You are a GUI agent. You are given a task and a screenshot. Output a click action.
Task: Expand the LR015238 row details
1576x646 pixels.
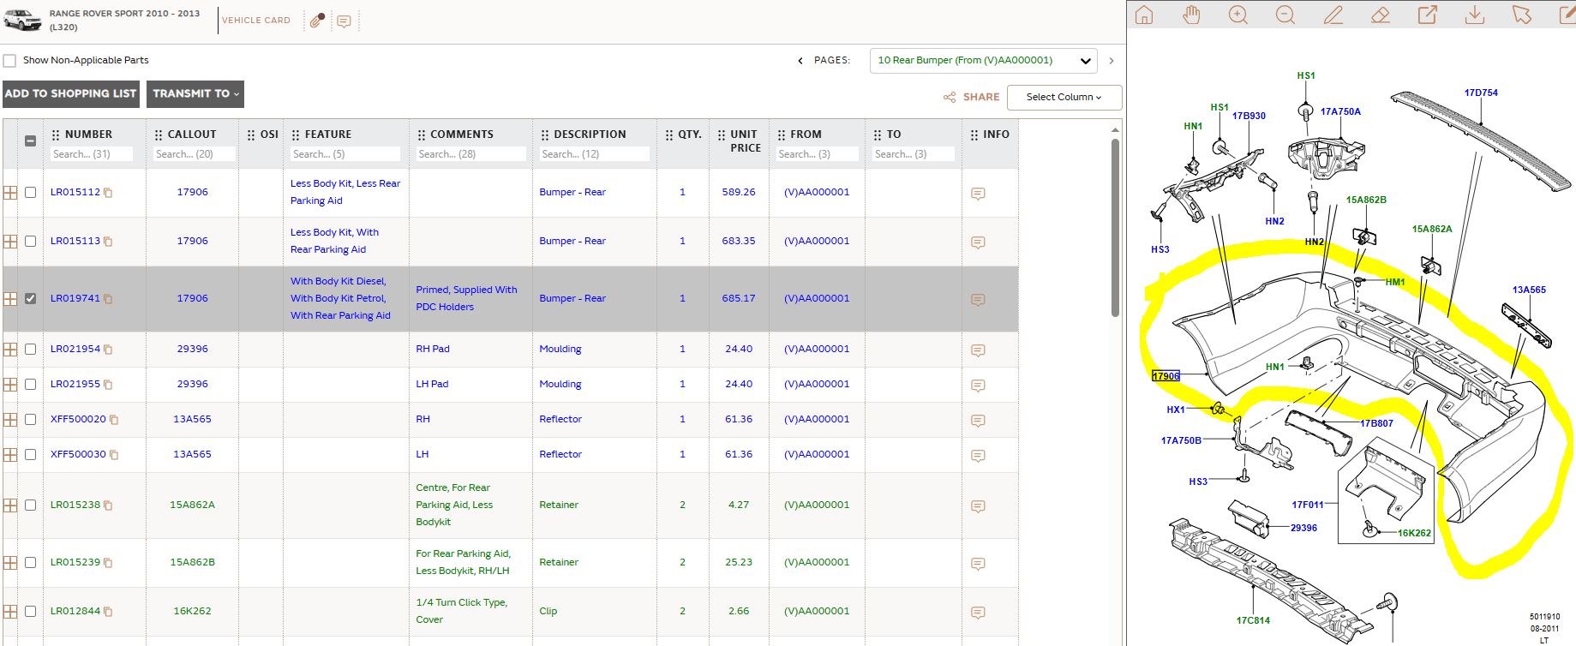[x=10, y=505]
